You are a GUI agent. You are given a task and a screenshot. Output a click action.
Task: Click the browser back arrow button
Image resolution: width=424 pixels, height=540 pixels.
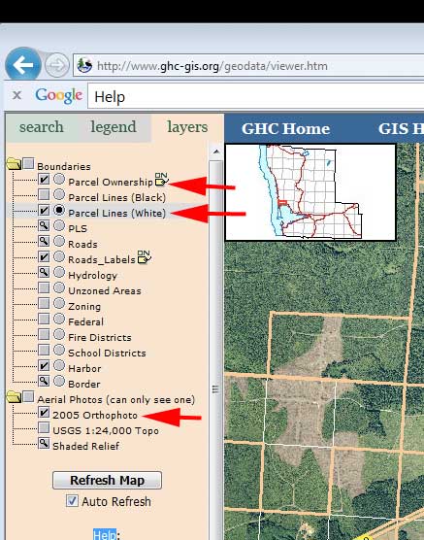tap(22, 64)
